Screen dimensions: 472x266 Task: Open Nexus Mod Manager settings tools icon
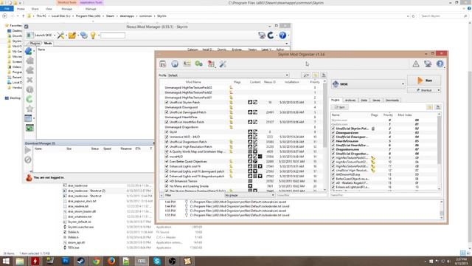(x=60, y=35)
